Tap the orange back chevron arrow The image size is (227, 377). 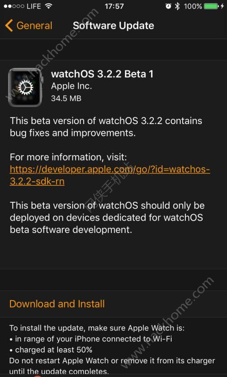pos(9,26)
